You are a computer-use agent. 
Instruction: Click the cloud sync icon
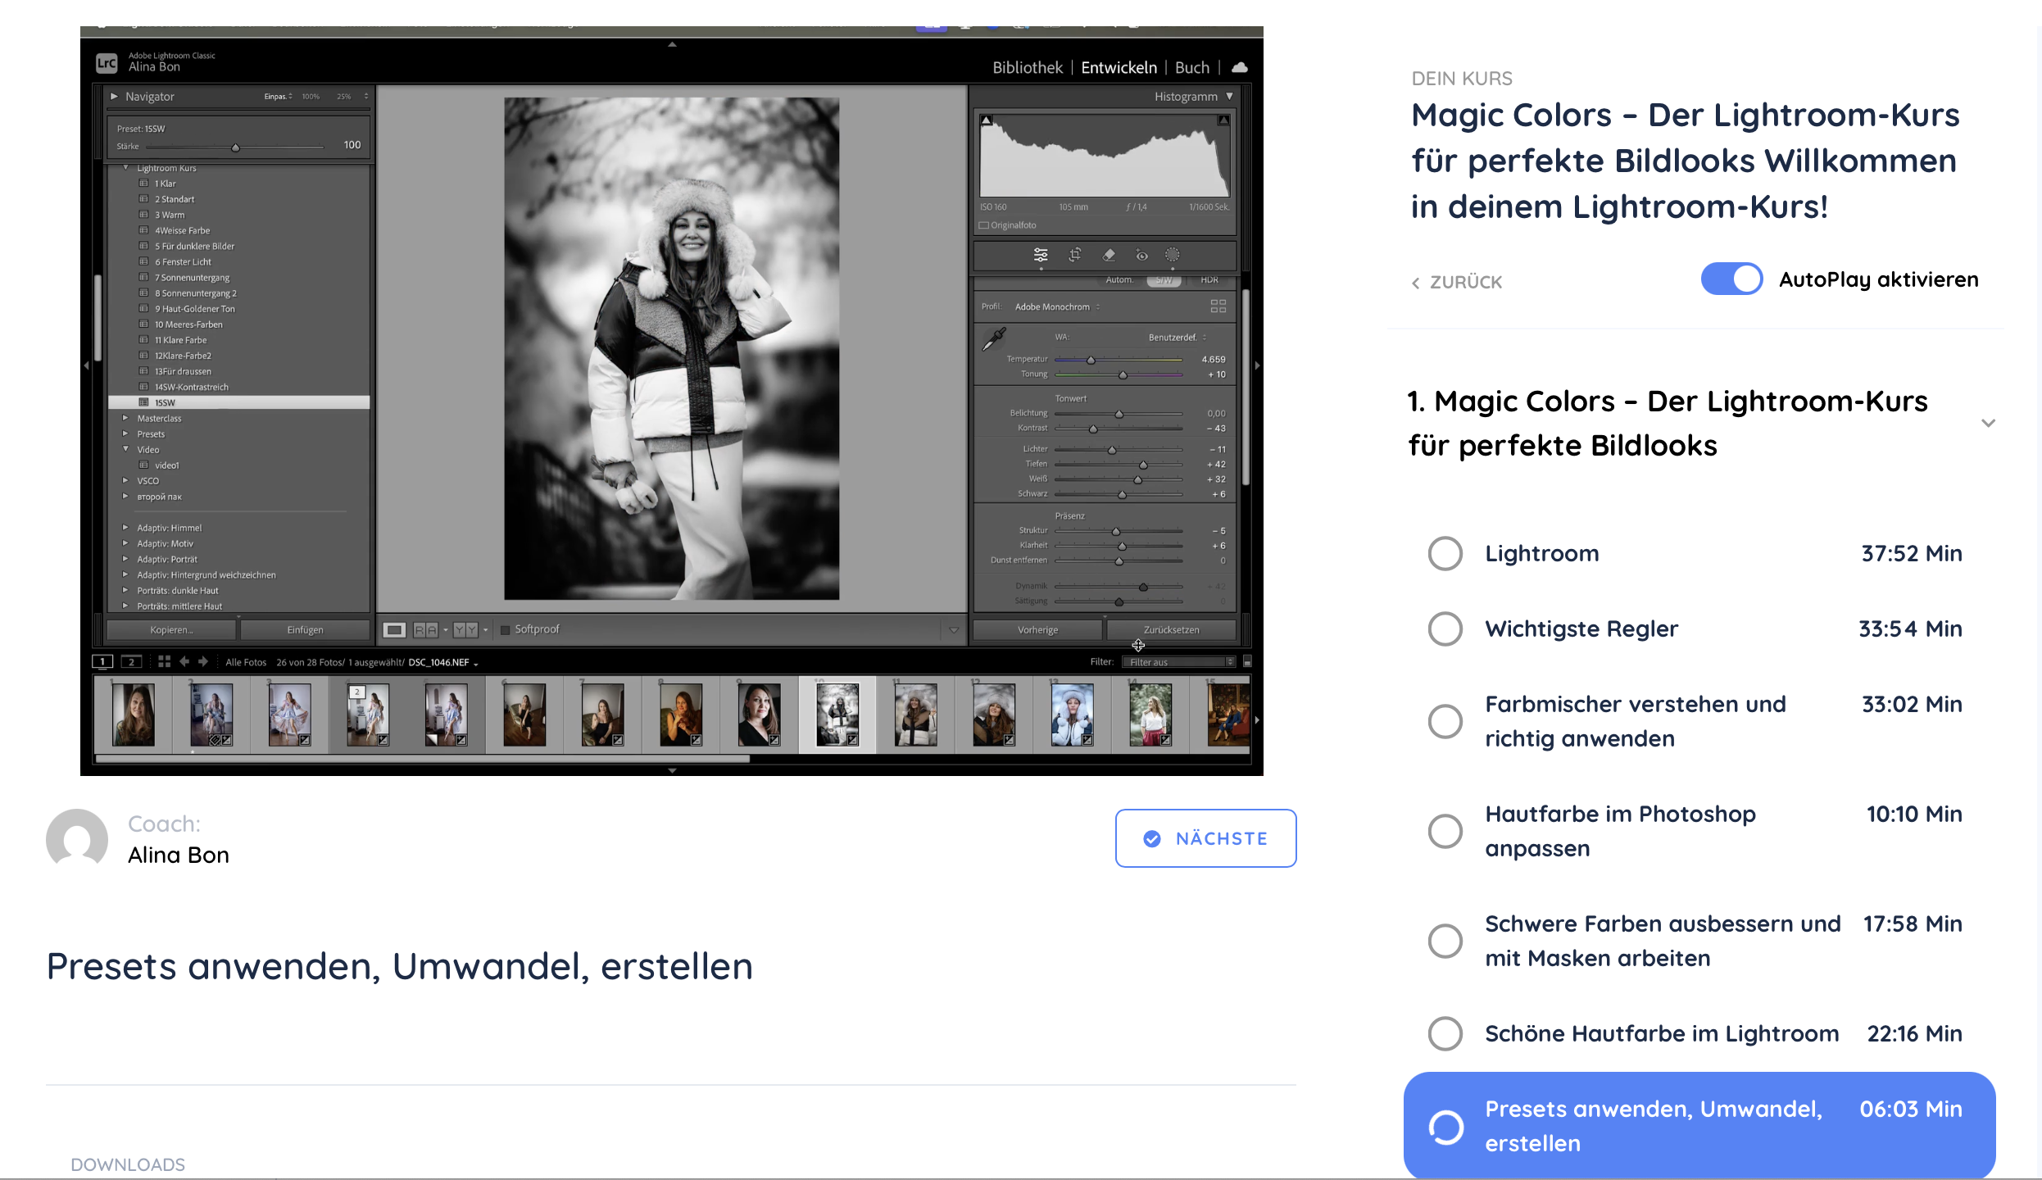pos(1240,67)
